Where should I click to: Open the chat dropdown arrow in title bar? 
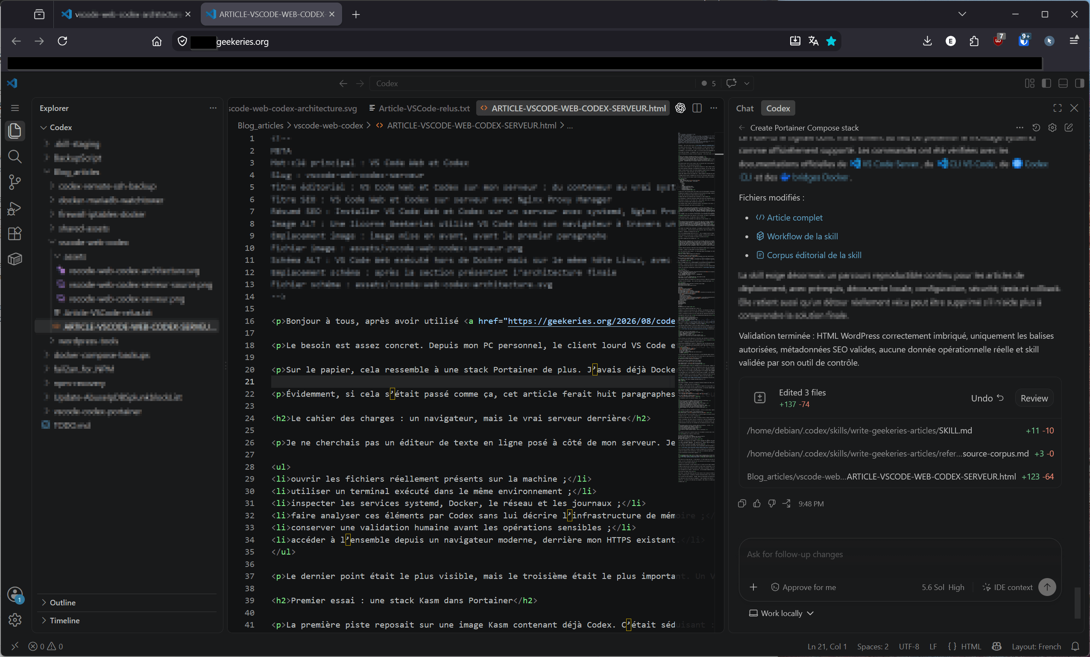[x=747, y=83]
